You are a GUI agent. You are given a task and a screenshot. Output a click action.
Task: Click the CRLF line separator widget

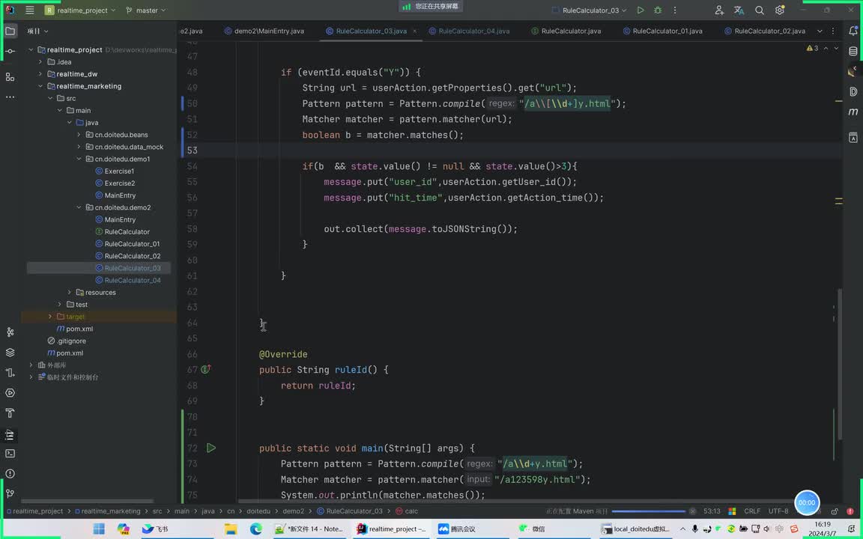tap(752, 511)
